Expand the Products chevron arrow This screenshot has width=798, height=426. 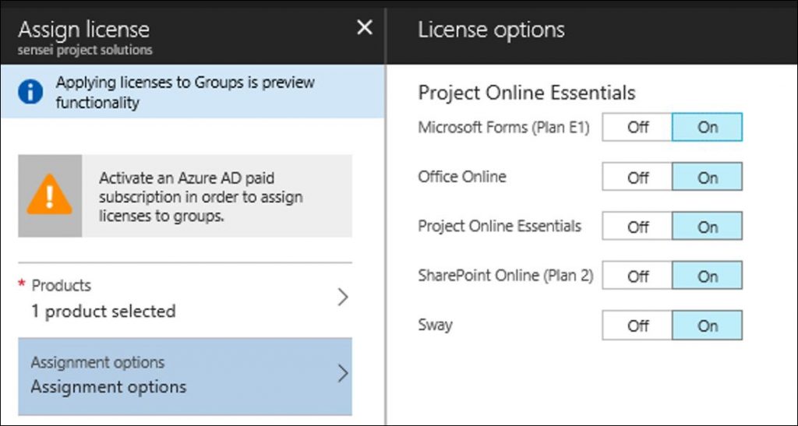tap(343, 298)
